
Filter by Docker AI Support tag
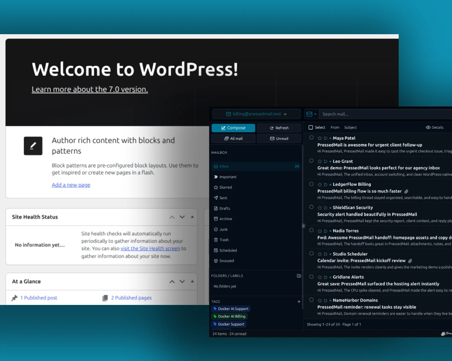[x=231, y=309]
